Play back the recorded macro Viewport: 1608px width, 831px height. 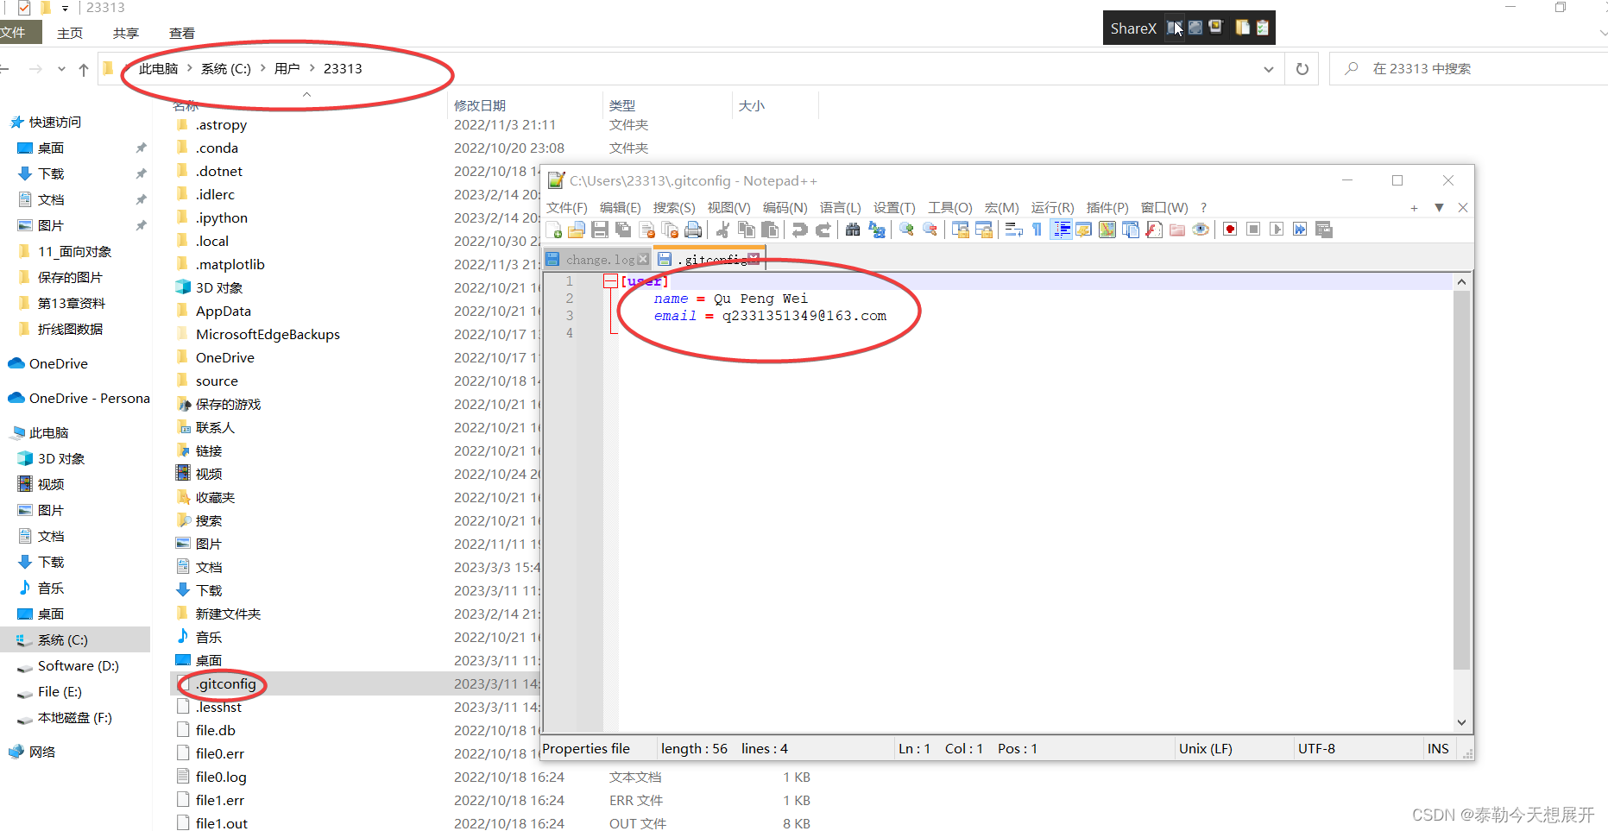pos(1277,230)
